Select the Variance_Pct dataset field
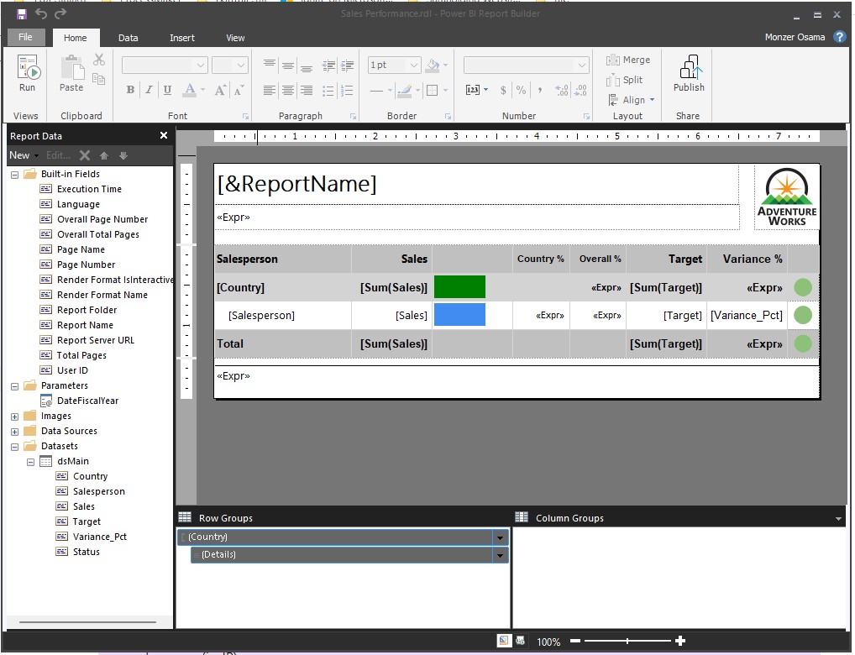The image size is (855, 655). [99, 537]
